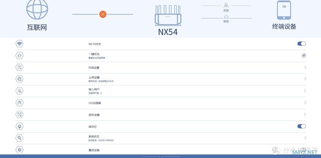Viewport: 321px width, 158px height.
Task: Expand the 定时设置 row chevron
Action: click(x=305, y=114)
